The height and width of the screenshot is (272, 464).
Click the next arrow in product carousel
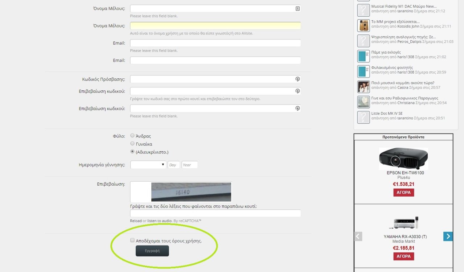(x=448, y=236)
